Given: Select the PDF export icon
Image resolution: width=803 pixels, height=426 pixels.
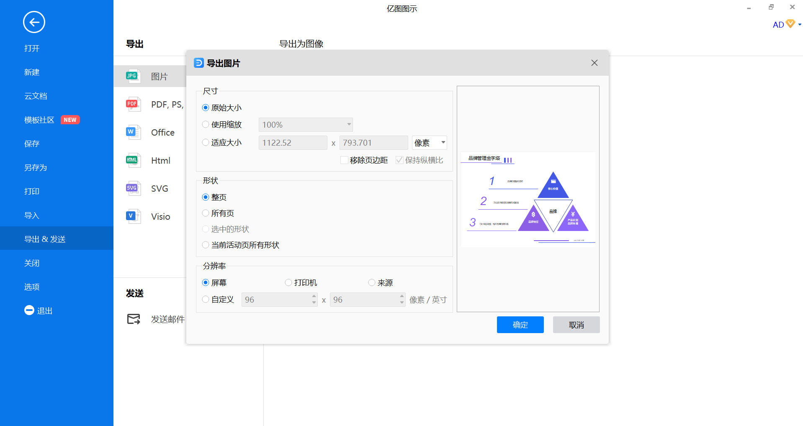Looking at the screenshot, I should click(133, 104).
